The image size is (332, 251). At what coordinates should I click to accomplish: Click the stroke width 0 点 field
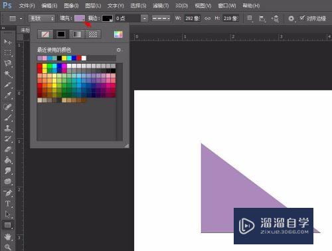pos(128,19)
